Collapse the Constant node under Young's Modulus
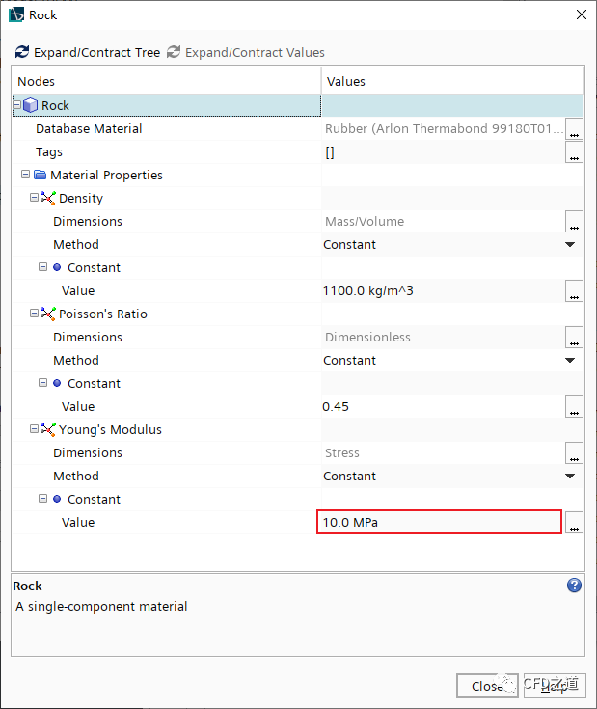Viewport: 597px width, 709px height. (x=42, y=499)
